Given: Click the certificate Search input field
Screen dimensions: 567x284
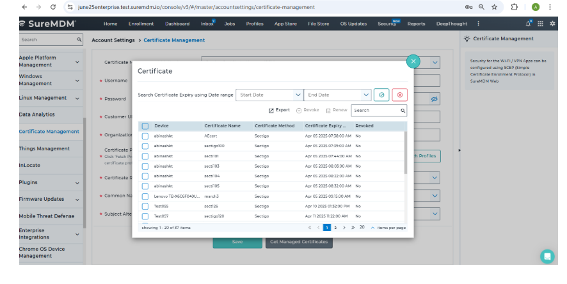Looking at the screenshot, I should pyautogui.click(x=376, y=111).
